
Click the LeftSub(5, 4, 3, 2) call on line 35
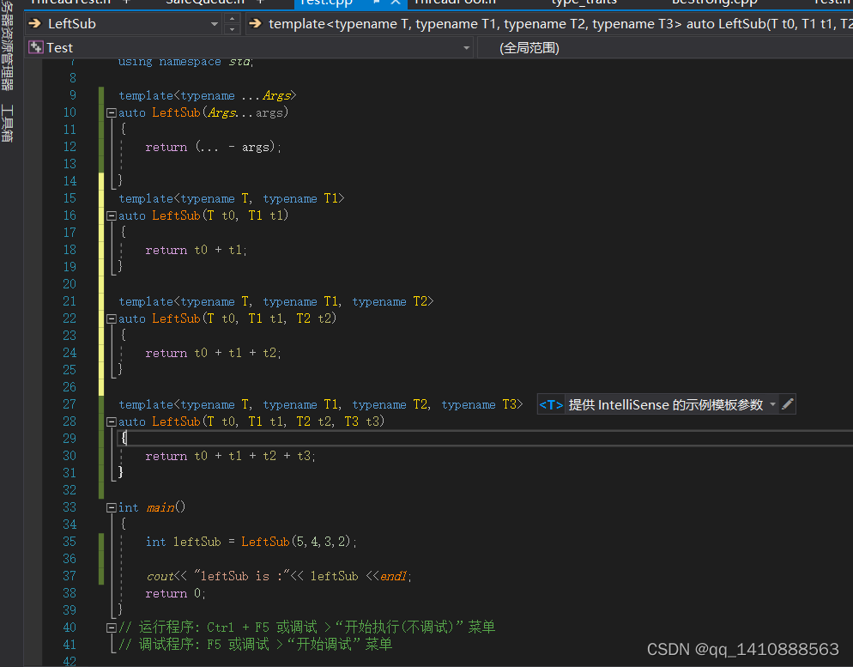point(298,542)
